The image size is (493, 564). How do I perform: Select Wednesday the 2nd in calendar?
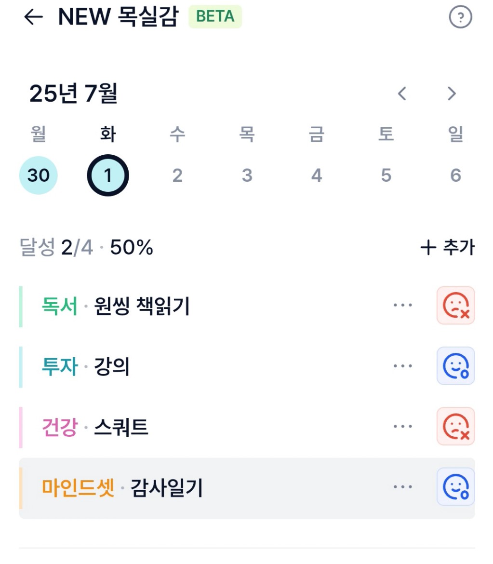coord(177,175)
